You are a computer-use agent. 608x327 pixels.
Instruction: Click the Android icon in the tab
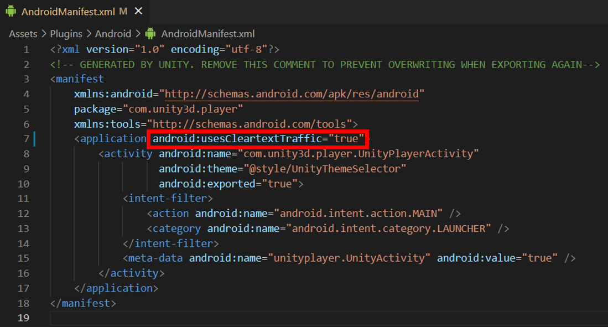click(11, 11)
